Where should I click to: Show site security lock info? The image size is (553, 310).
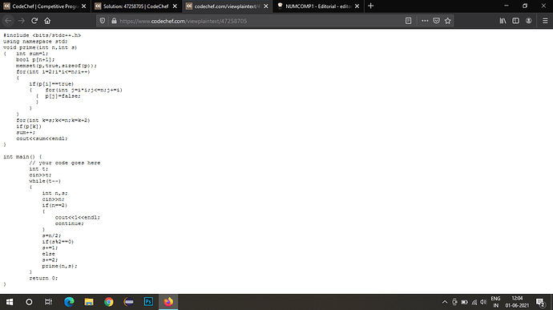[114, 21]
